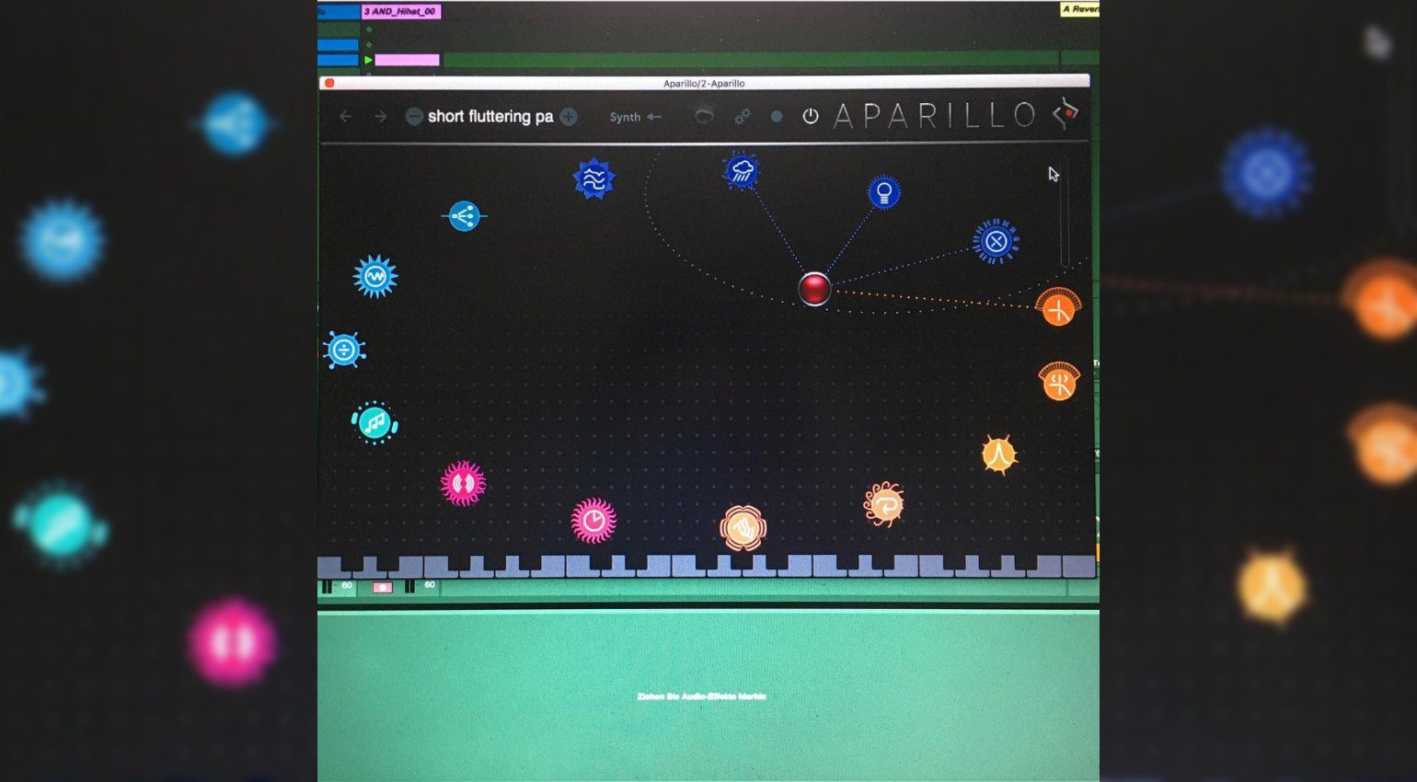The width and height of the screenshot is (1417, 782).
Task: Click the blue light bulb node
Action: [883, 193]
